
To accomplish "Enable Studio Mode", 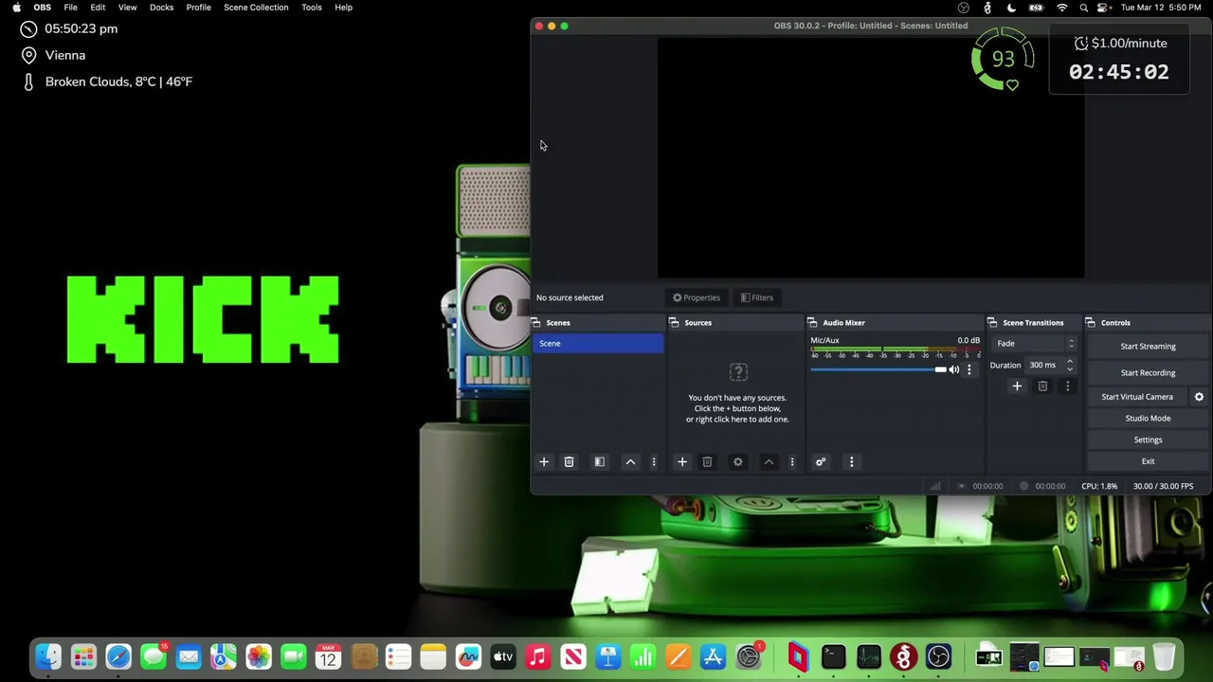I will coord(1148,419).
